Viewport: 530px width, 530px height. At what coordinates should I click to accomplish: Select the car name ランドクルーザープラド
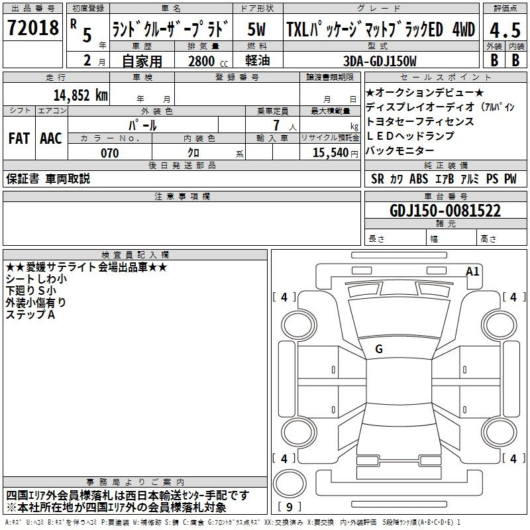click(170, 29)
